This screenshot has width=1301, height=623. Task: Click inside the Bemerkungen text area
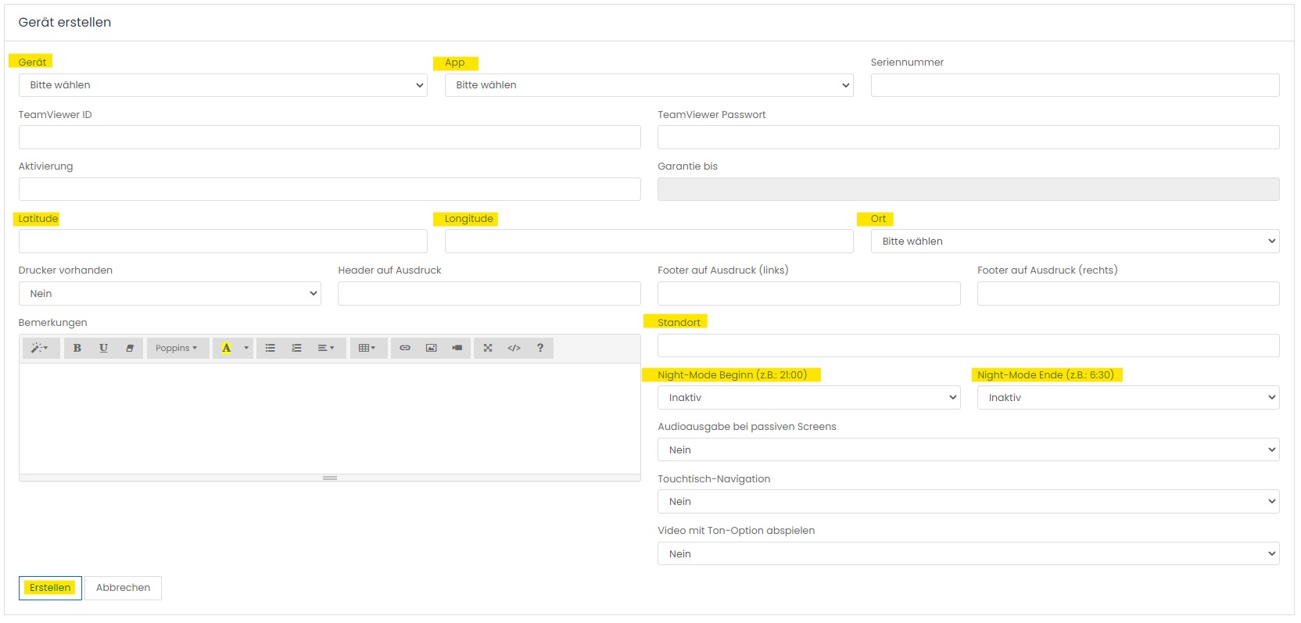click(x=329, y=418)
